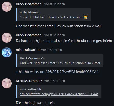Click the 'vor 8 Stunden' timestamp on first comment
The height and width of the screenshot is (106, 114).
[54, 4]
